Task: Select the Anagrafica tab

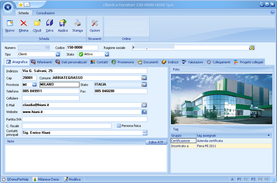Action: click(17, 62)
